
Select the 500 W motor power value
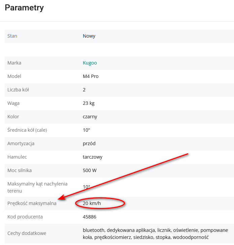tap(90, 170)
